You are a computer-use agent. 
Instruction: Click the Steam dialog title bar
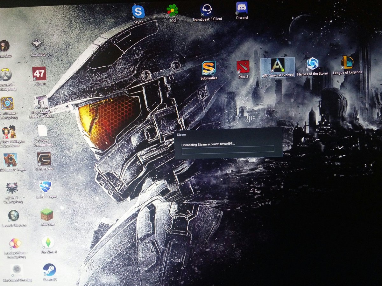click(228, 134)
